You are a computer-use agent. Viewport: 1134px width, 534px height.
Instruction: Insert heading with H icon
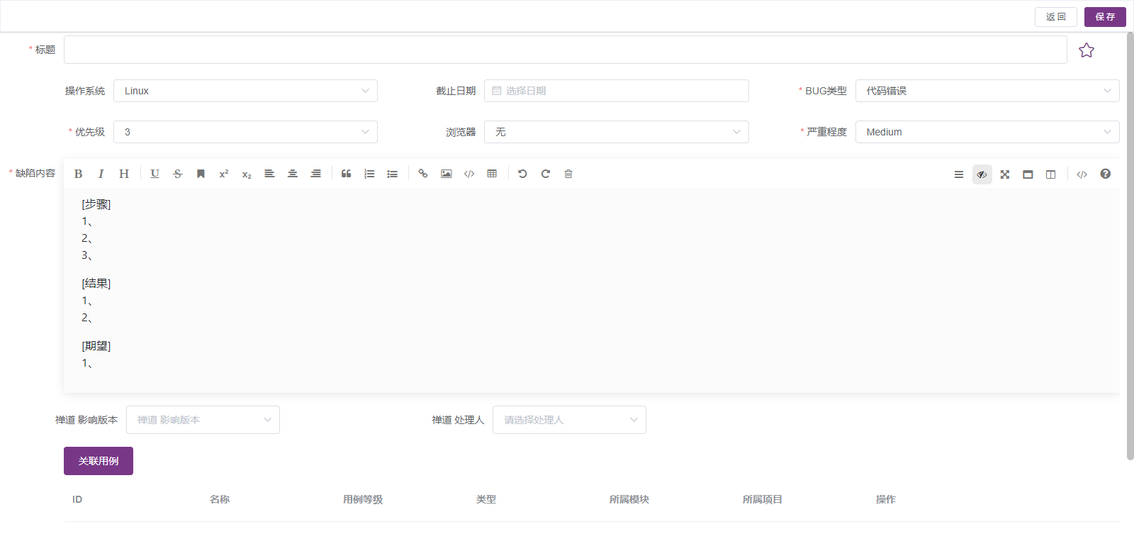(x=124, y=174)
